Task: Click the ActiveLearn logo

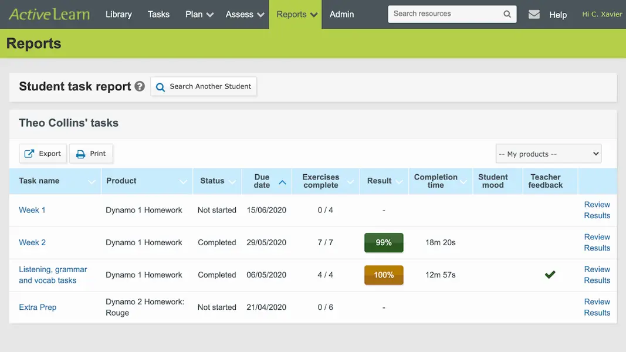Action: coord(49,14)
